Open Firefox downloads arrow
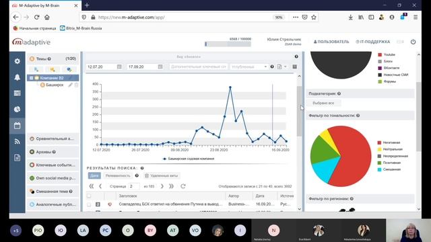The height and width of the screenshot is (242, 431). click(350, 17)
